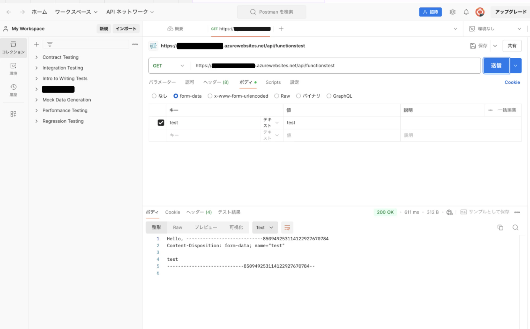
Task: Click the 送信 send button
Action: [496, 66]
